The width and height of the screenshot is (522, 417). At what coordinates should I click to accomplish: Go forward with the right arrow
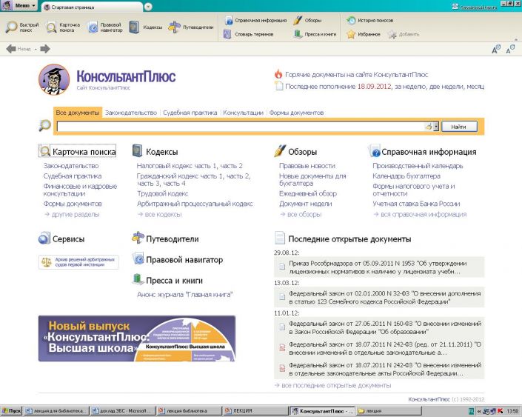click(x=45, y=49)
